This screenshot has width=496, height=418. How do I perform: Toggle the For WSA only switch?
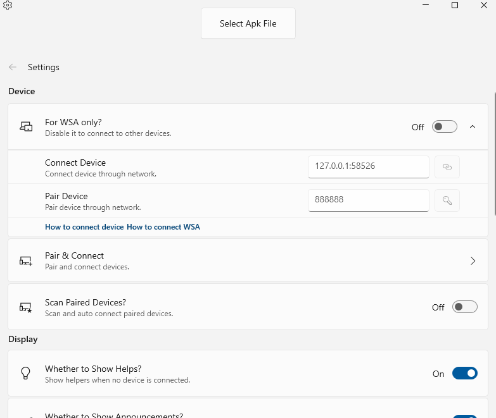click(444, 126)
